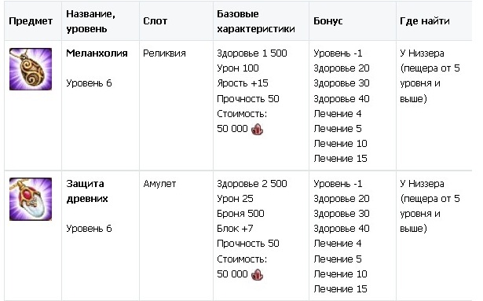Image resolution: width=483 pixels, height=301 pixels.
Task: Select Броня 500 stat line
Action: coord(240,214)
